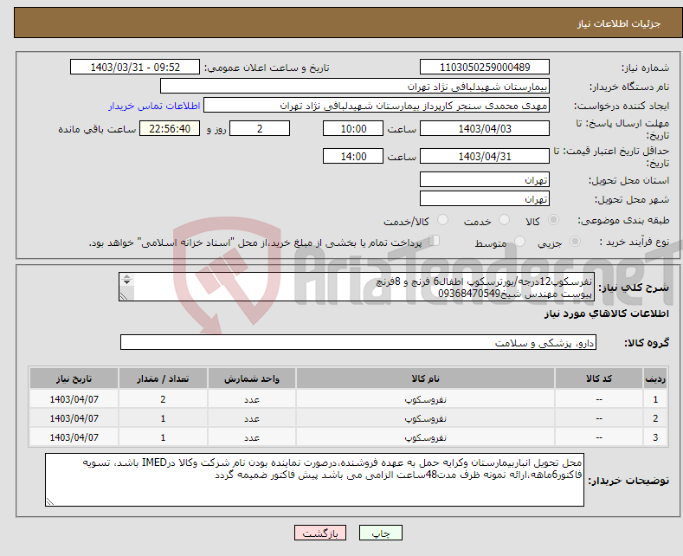Click the resize handle of buyer notes box
The height and width of the screenshot is (556, 683).
(49, 502)
